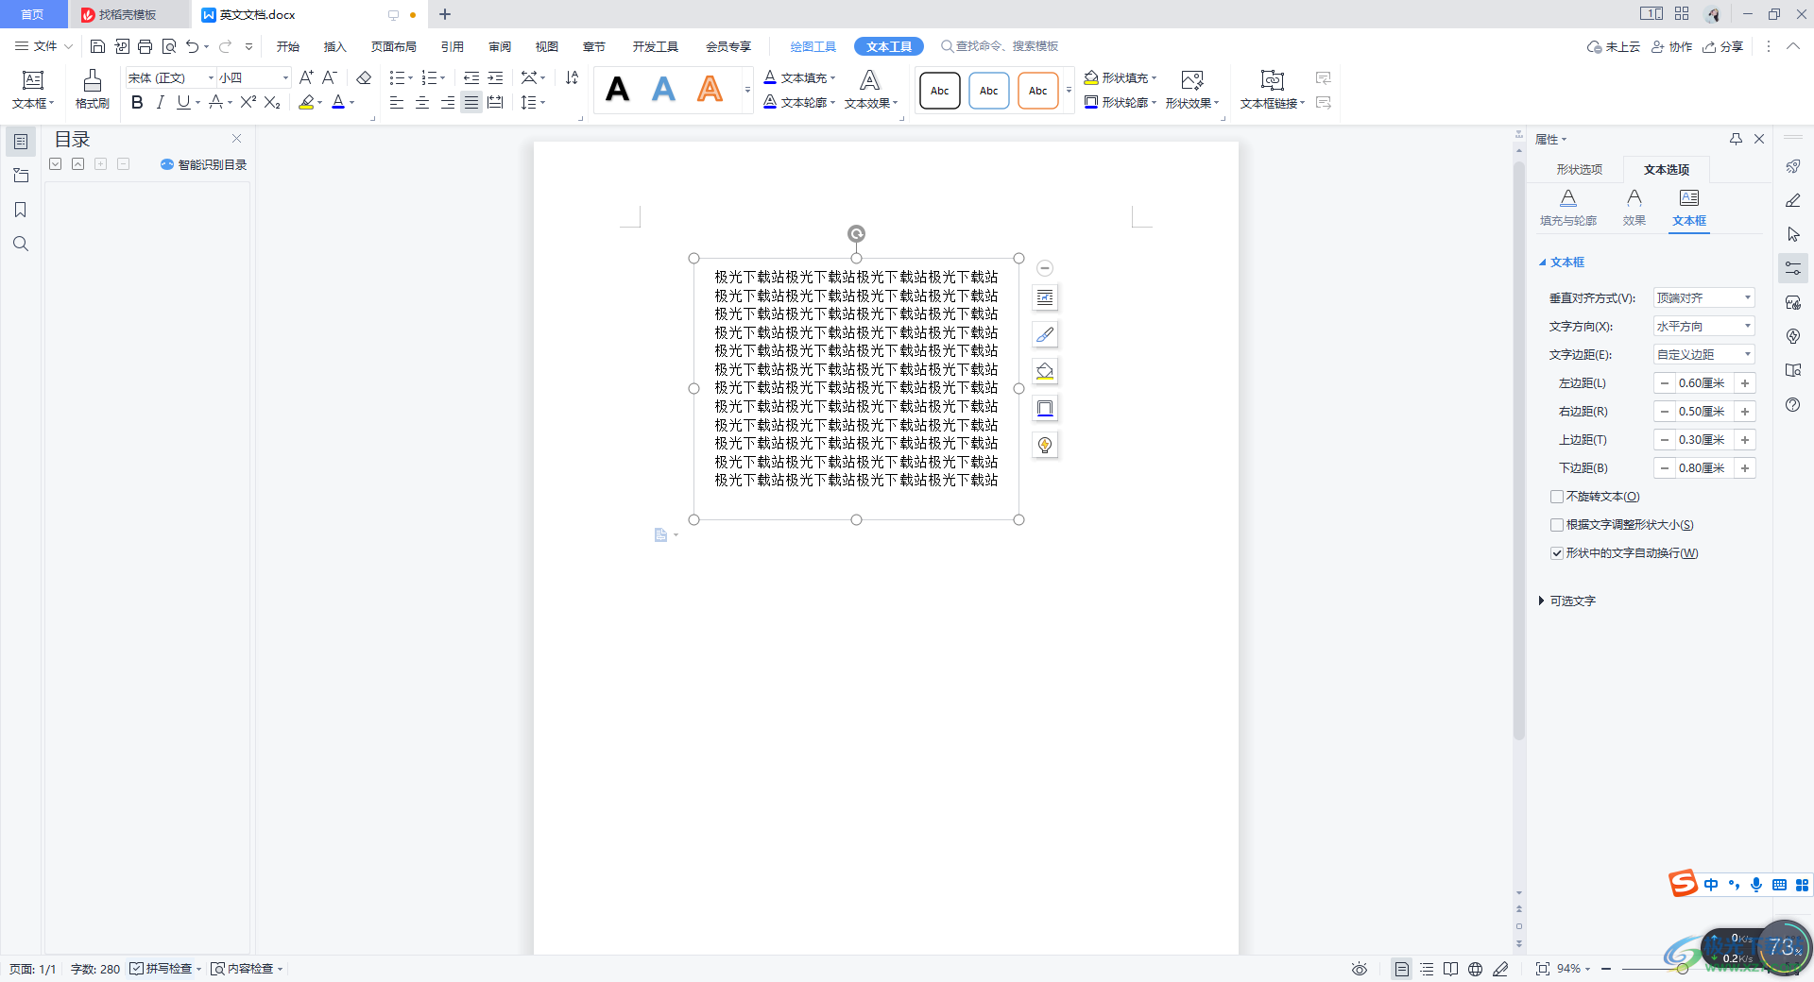Open the layout options icon beside text box
This screenshot has width=1814, height=982.
[1045, 297]
